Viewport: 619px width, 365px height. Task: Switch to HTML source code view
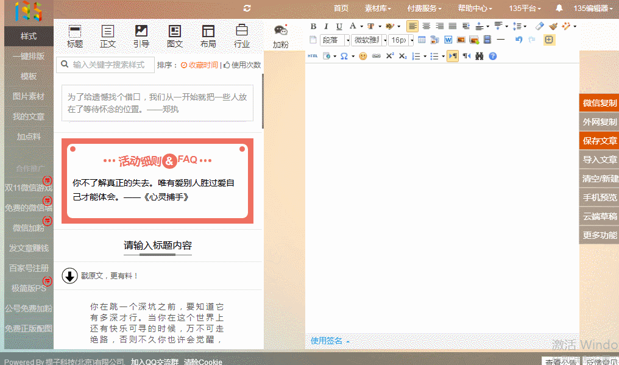(x=312, y=55)
